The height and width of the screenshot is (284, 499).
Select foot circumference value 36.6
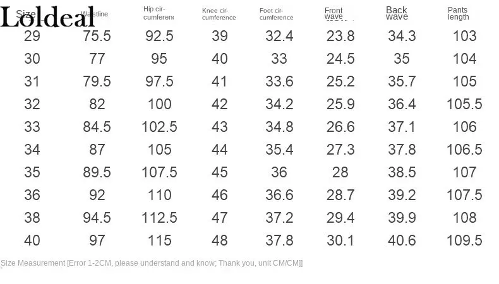coord(279,195)
